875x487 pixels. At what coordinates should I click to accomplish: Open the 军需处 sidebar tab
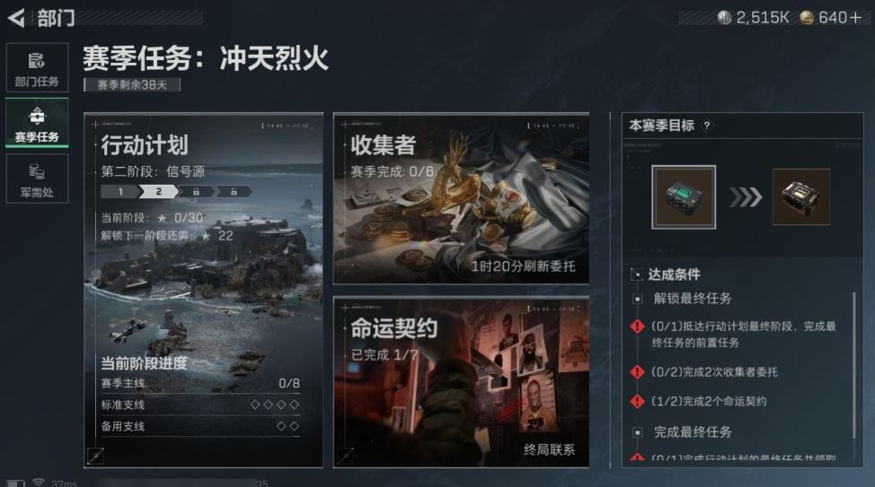pos(37,178)
